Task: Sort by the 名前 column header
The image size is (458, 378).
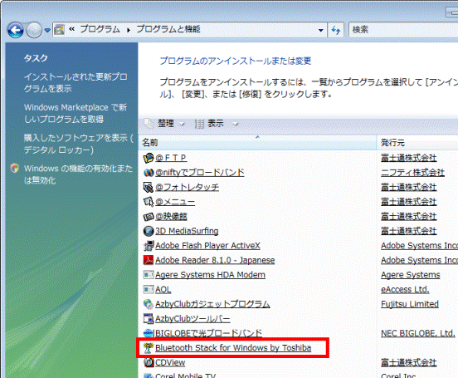Action: click(257, 143)
